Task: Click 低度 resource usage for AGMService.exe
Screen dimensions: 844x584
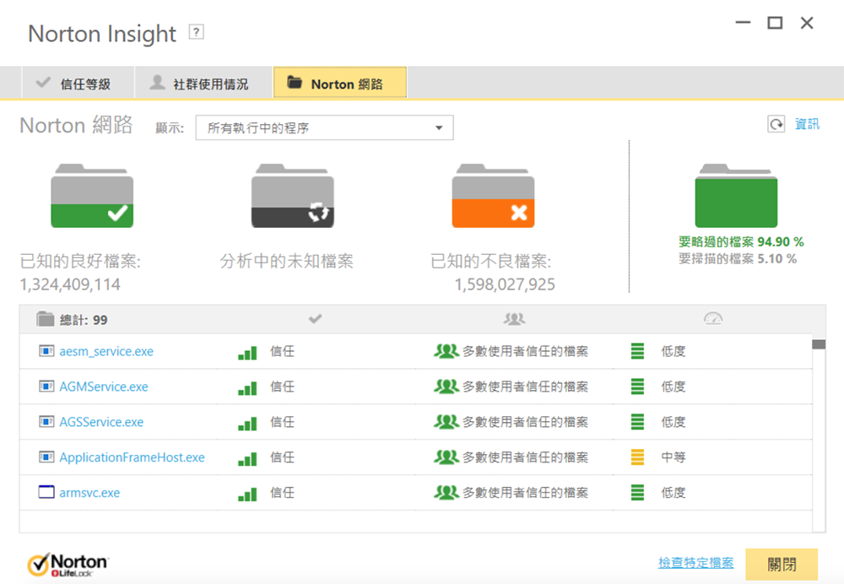Action: coord(674,387)
